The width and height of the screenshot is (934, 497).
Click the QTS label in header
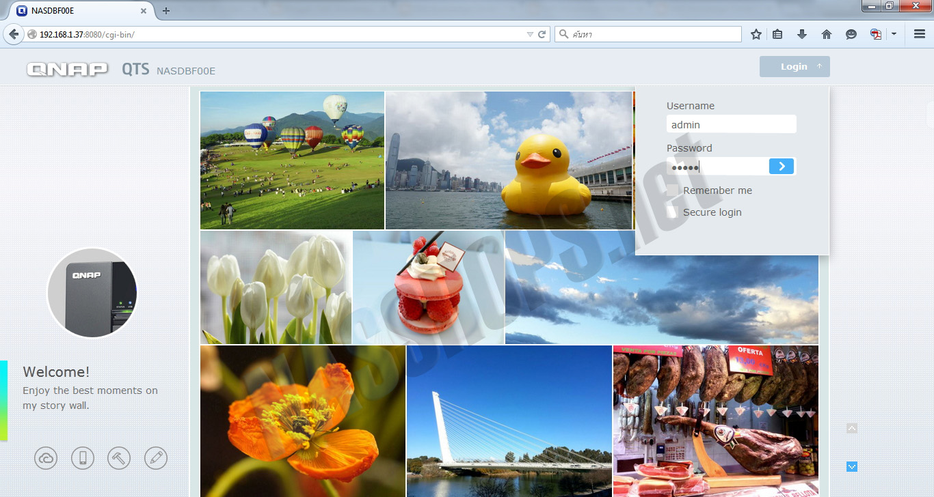(135, 69)
